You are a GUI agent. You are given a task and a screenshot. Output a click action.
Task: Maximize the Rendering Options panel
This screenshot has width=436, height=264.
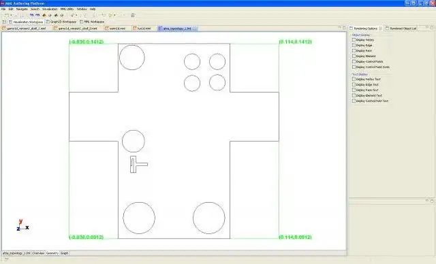[432, 27]
